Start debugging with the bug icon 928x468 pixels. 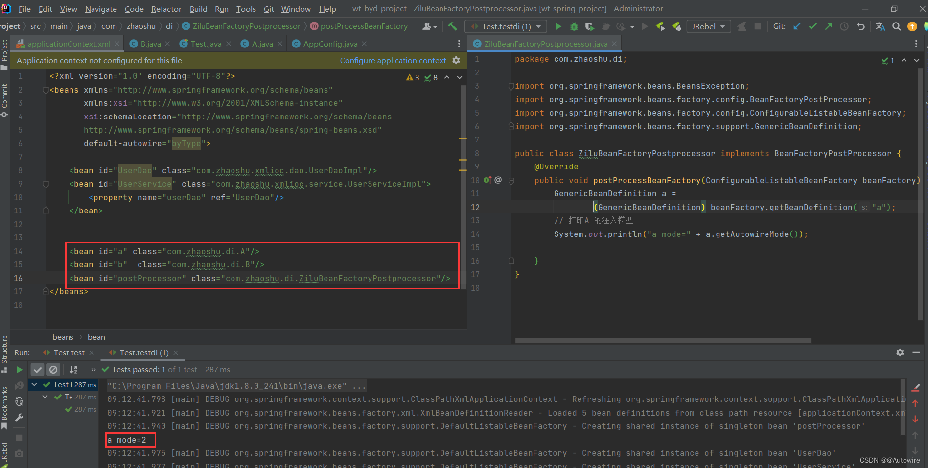574,26
